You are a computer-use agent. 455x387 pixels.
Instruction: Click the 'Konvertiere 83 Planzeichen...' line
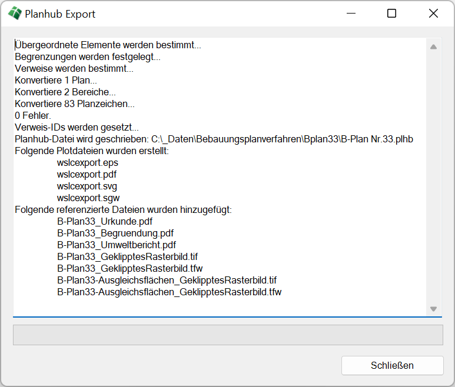click(75, 104)
